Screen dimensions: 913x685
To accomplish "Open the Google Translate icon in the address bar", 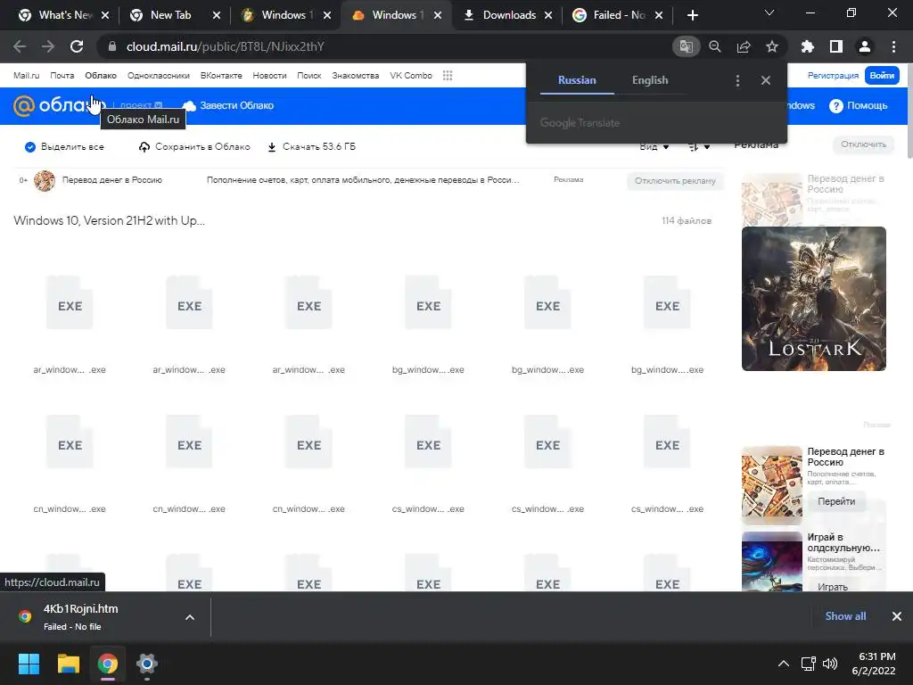I will (x=686, y=46).
